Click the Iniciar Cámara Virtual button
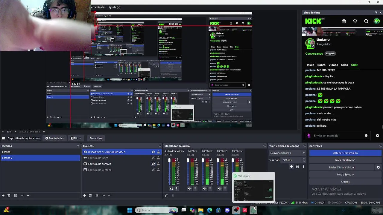 (342, 167)
